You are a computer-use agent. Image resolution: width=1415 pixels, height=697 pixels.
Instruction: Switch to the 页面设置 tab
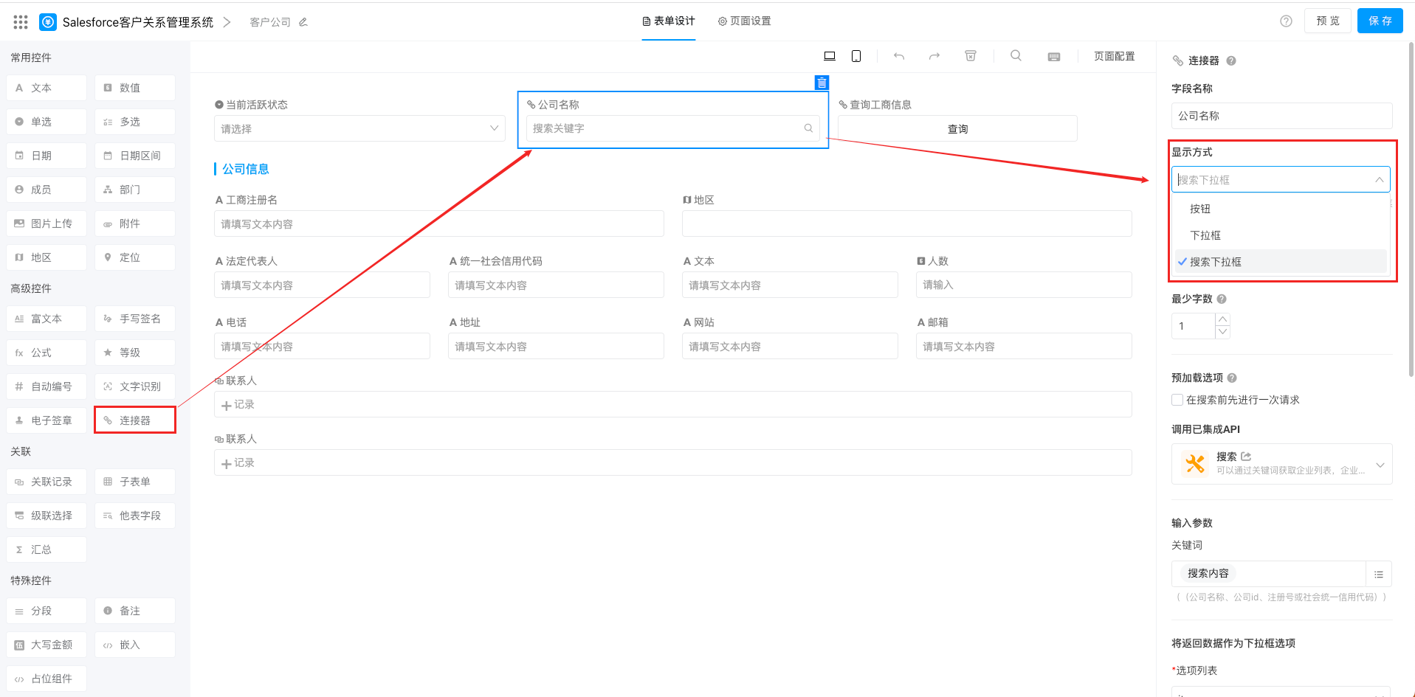pyautogui.click(x=744, y=21)
